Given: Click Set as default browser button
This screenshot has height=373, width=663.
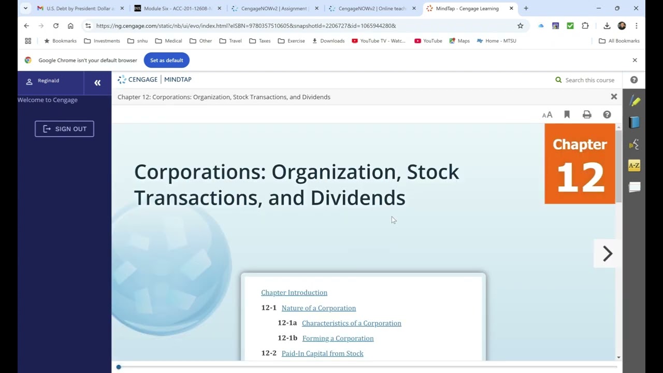Looking at the screenshot, I should point(167,60).
